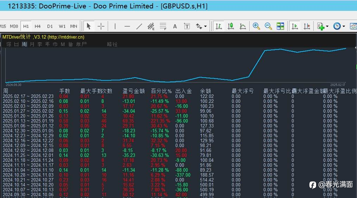
Task: Switch chart to bar chart mode
Action: [219, 26]
